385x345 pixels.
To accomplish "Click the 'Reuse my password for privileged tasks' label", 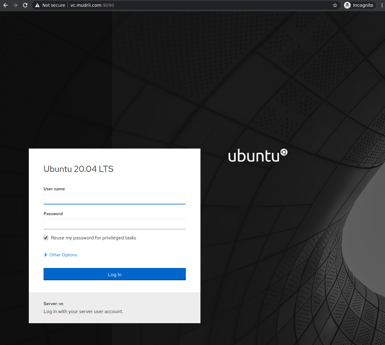I will (x=93, y=238).
